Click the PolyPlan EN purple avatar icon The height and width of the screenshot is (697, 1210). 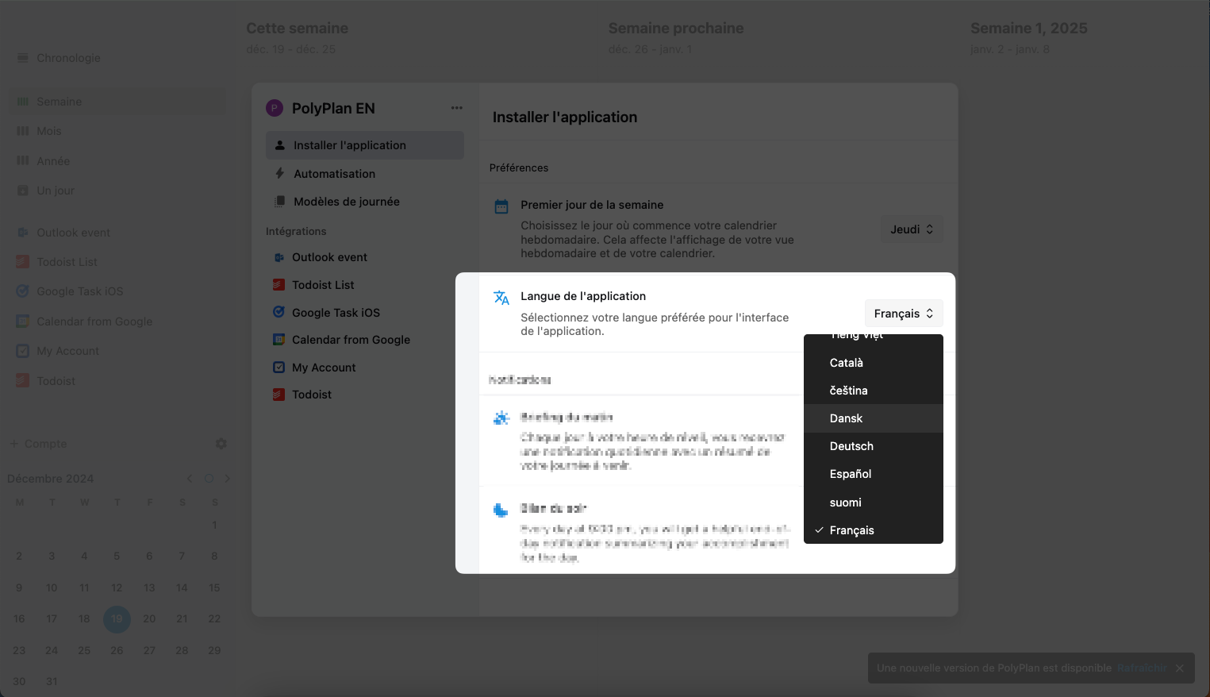click(x=275, y=109)
